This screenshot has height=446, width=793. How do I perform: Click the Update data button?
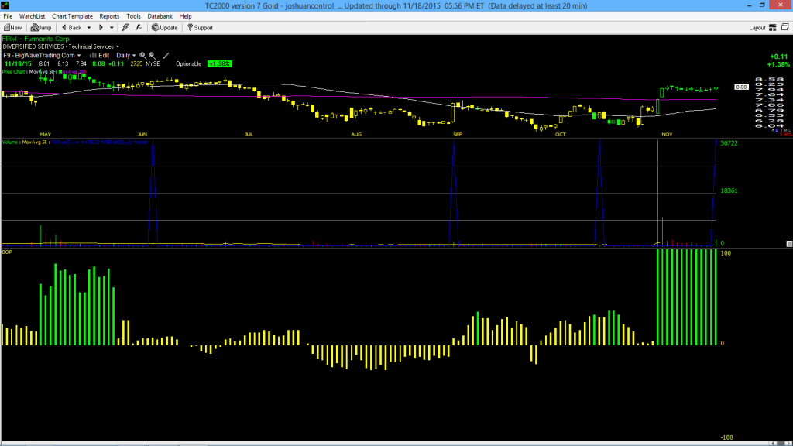coord(165,28)
